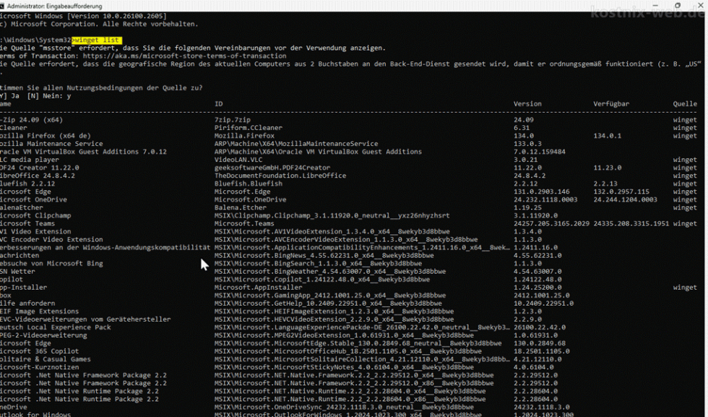Image resolution: width=708 pixels, height=417 pixels.
Task: Click the Version column header
Action: click(527, 103)
